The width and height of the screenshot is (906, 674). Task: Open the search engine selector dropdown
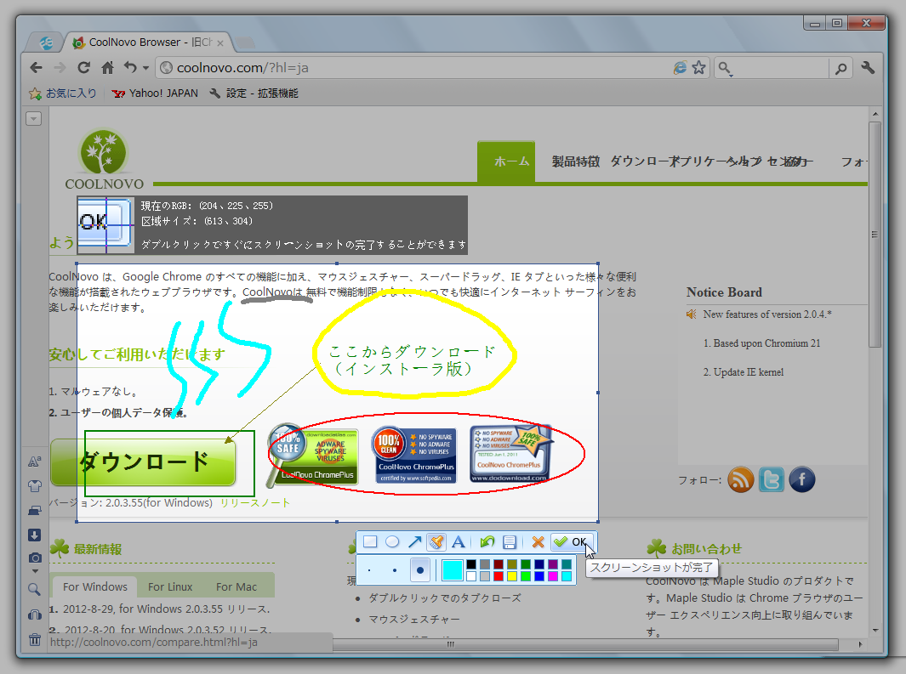(x=725, y=69)
